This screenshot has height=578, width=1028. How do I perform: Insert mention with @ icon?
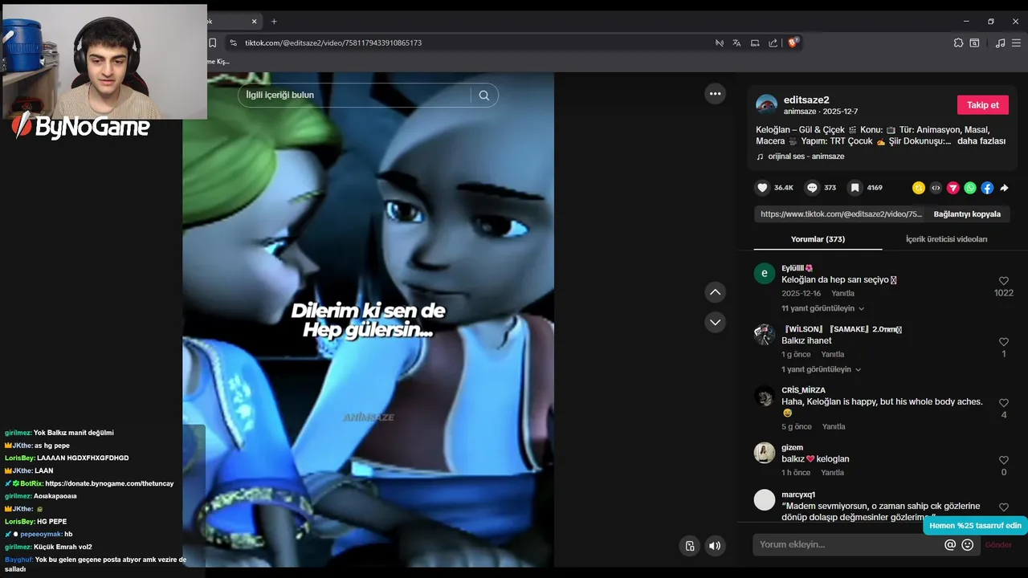pos(950,544)
